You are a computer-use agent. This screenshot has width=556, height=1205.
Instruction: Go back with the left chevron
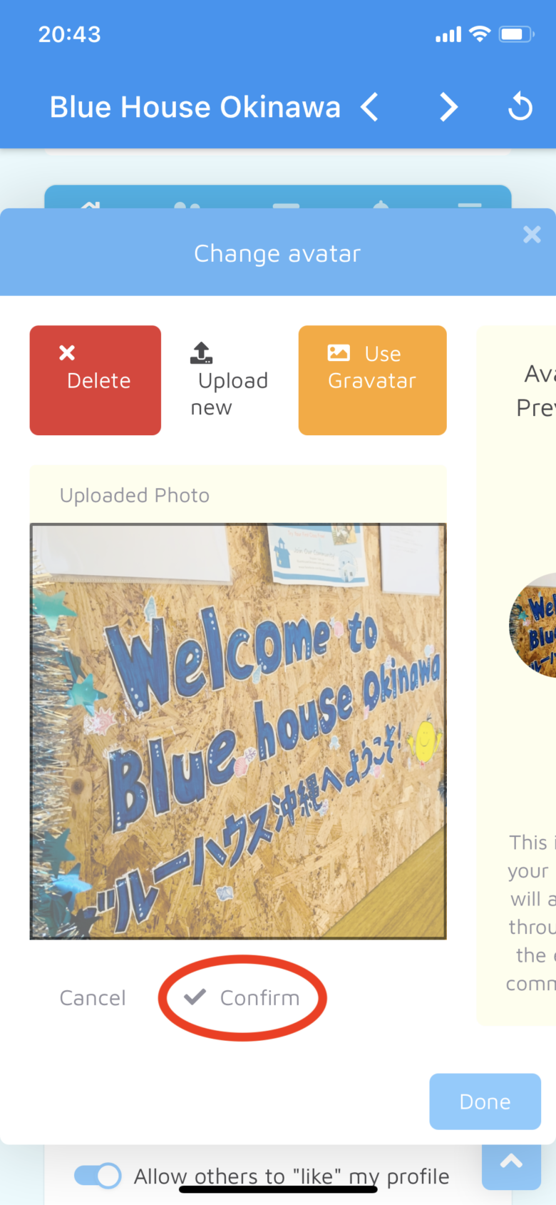tap(369, 108)
